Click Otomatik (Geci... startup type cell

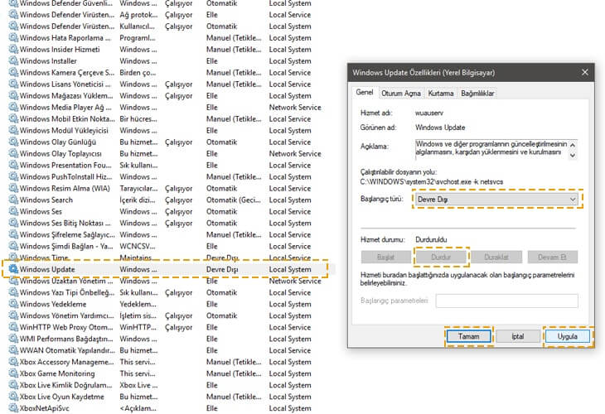[234, 200]
